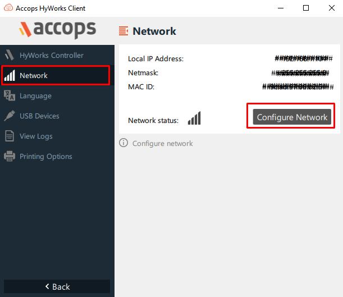The width and height of the screenshot is (343, 297).
Task: Click the View Logs document icon
Action: click(x=10, y=136)
